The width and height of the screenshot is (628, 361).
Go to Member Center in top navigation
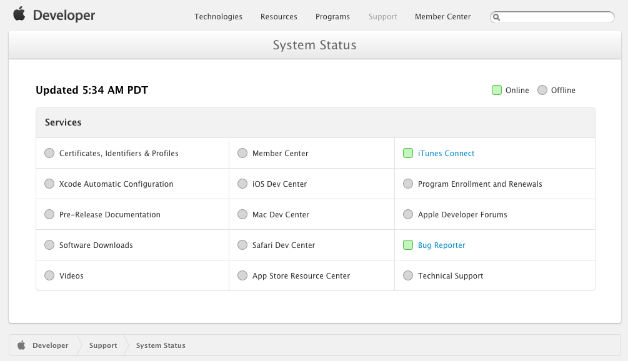pyautogui.click(x=442, y=17)
